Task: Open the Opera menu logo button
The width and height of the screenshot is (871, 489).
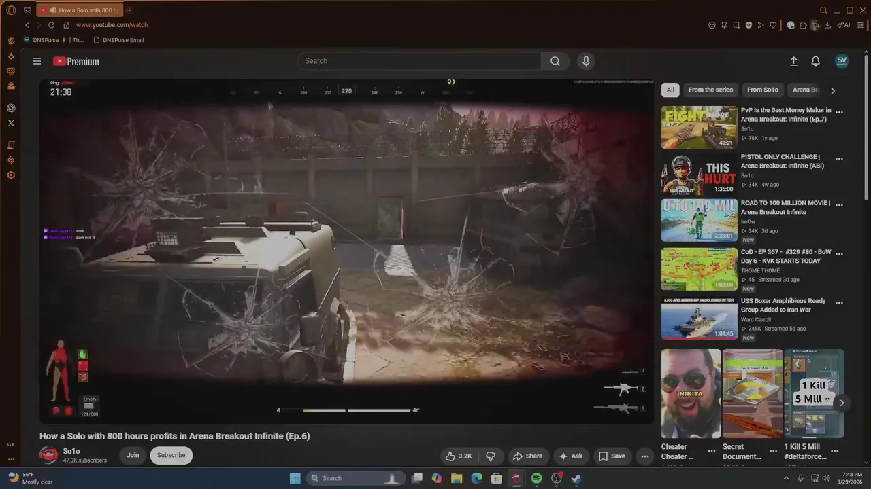Action: [x=11, y=10]
